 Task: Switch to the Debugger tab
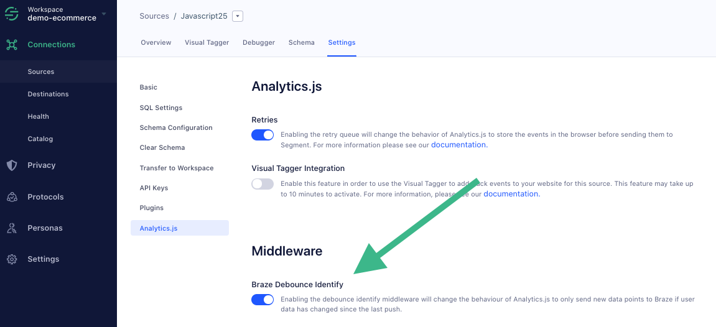pos(259,43)
